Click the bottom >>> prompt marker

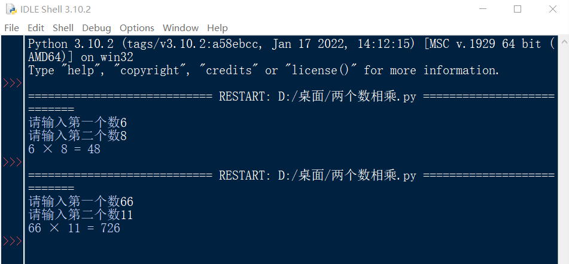click(x=12, y=241)
